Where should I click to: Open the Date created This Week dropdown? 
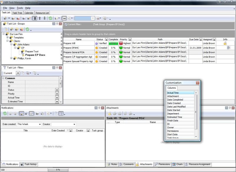click(40, 124)
